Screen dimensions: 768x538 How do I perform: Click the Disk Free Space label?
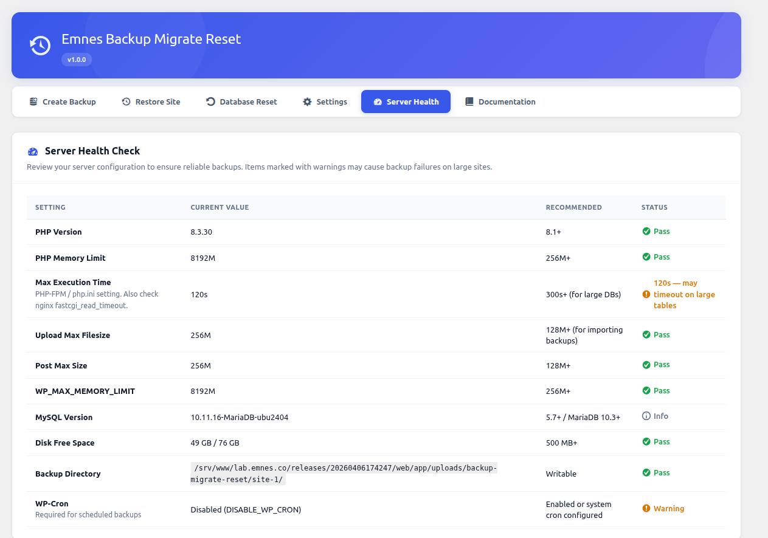65,443
